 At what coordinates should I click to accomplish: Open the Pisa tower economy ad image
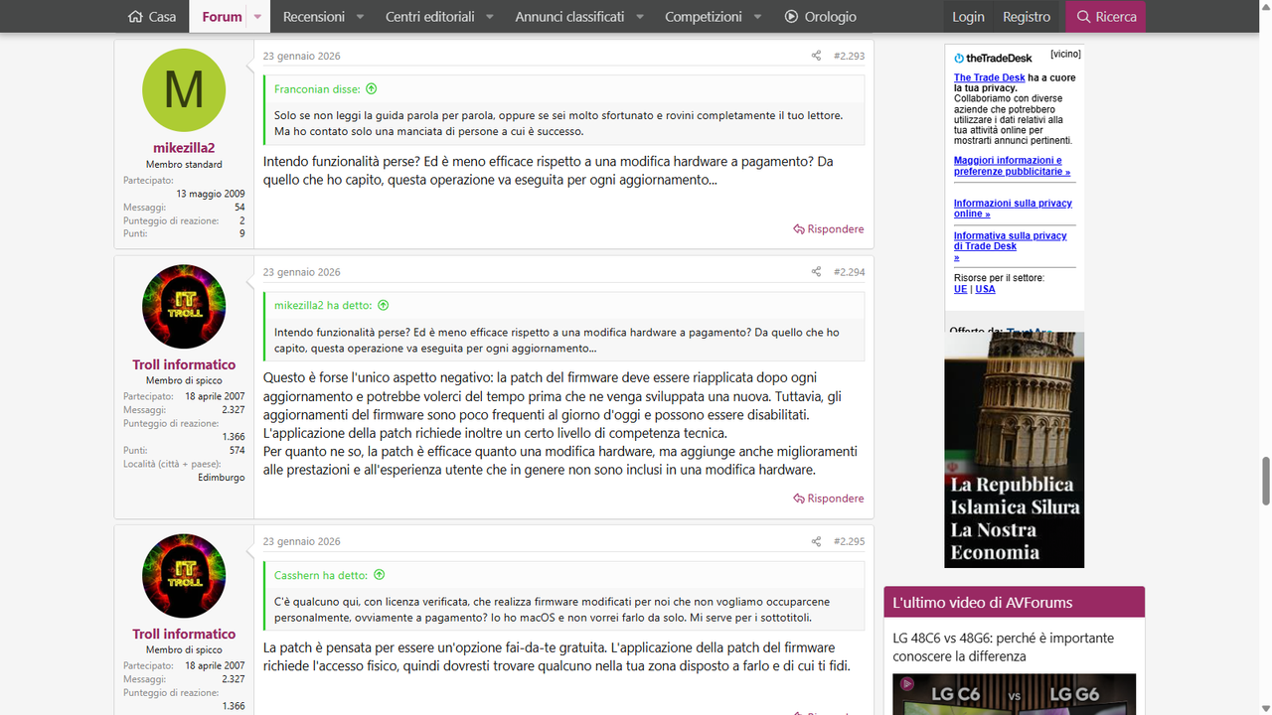coord(1014,450)
